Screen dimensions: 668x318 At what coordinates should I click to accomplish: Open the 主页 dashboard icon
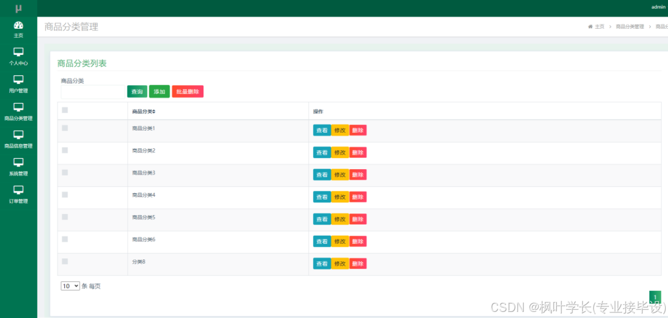[18, 25]
